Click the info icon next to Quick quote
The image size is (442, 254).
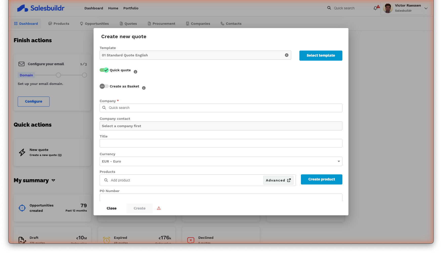pos(136,72)
